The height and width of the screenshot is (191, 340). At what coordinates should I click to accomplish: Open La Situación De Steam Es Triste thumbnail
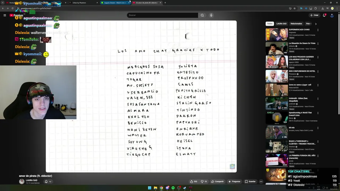[277, 48]
